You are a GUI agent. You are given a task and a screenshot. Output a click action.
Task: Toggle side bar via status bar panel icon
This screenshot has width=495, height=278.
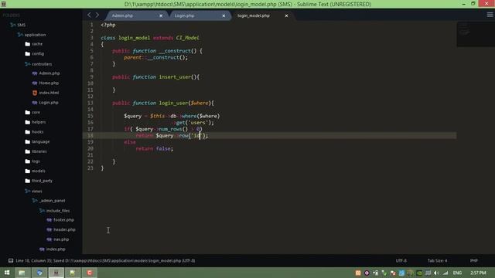click(x=11, y=261)
